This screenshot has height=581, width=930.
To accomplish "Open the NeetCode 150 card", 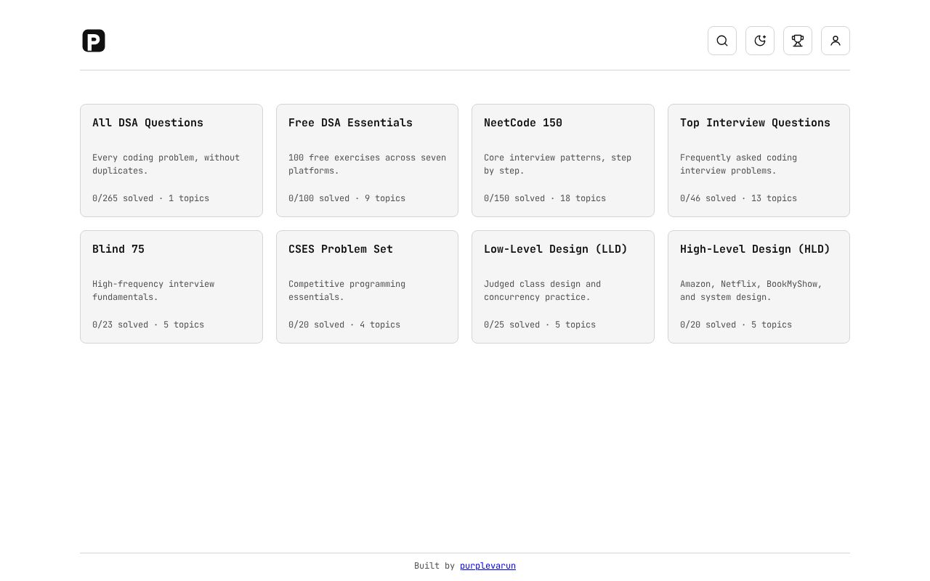I will pos(563,161).
